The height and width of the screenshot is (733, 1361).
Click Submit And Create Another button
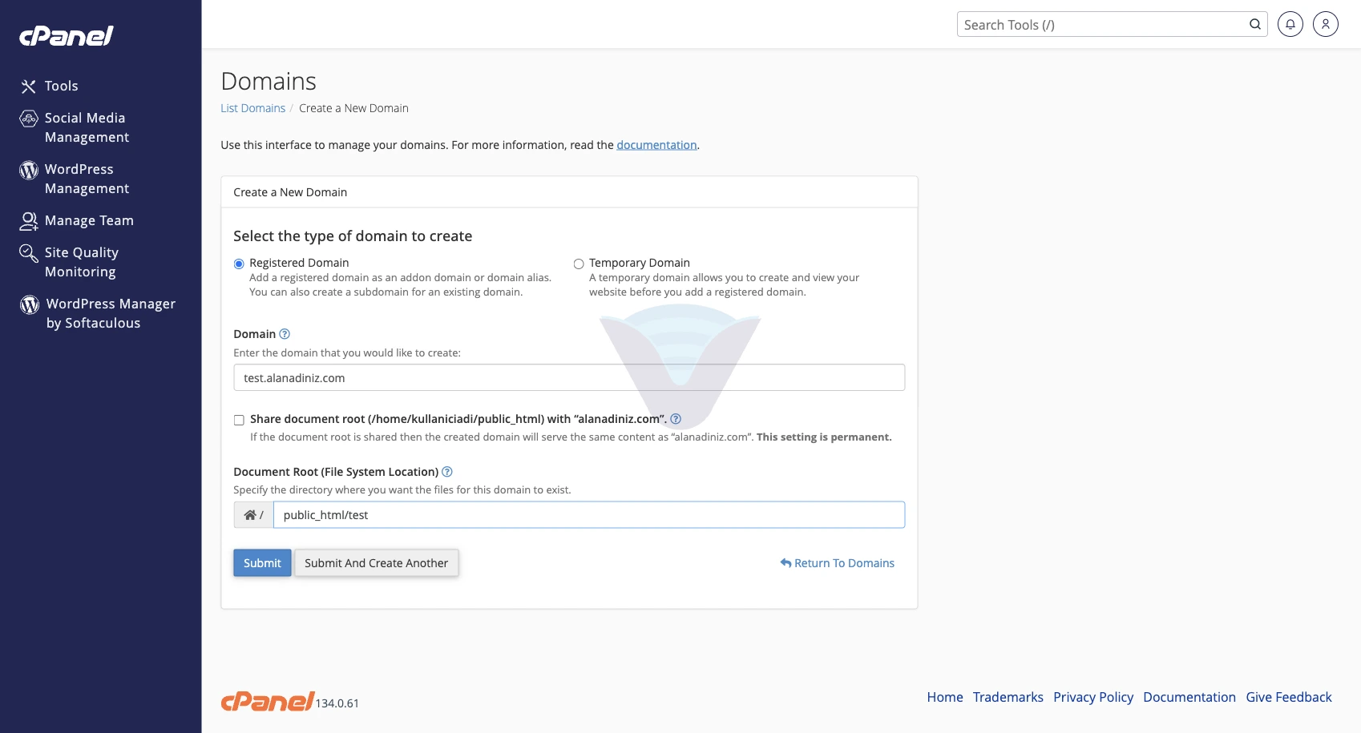[376, 563]
